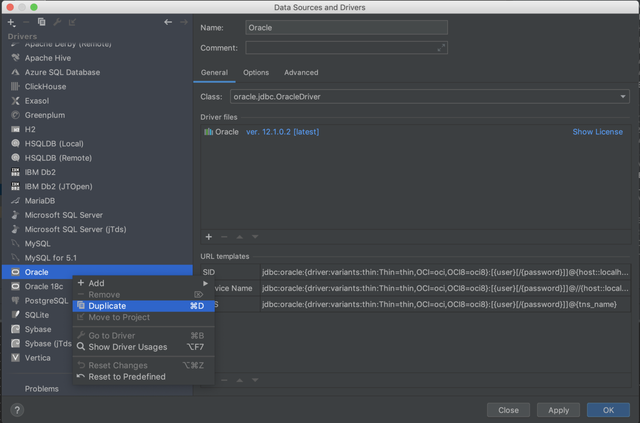
Task: Open the Class dropdown for oracle.jdbc.OracleDriver
Action: tap(623, 97)
